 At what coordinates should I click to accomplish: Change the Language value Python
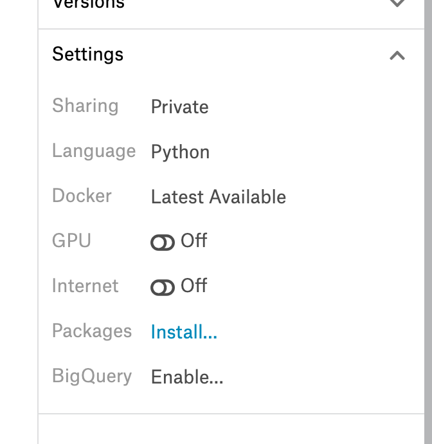(180, 153)
